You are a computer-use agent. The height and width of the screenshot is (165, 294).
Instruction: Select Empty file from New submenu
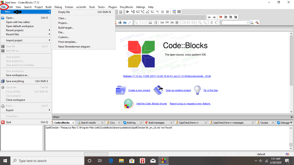point(64,12)
